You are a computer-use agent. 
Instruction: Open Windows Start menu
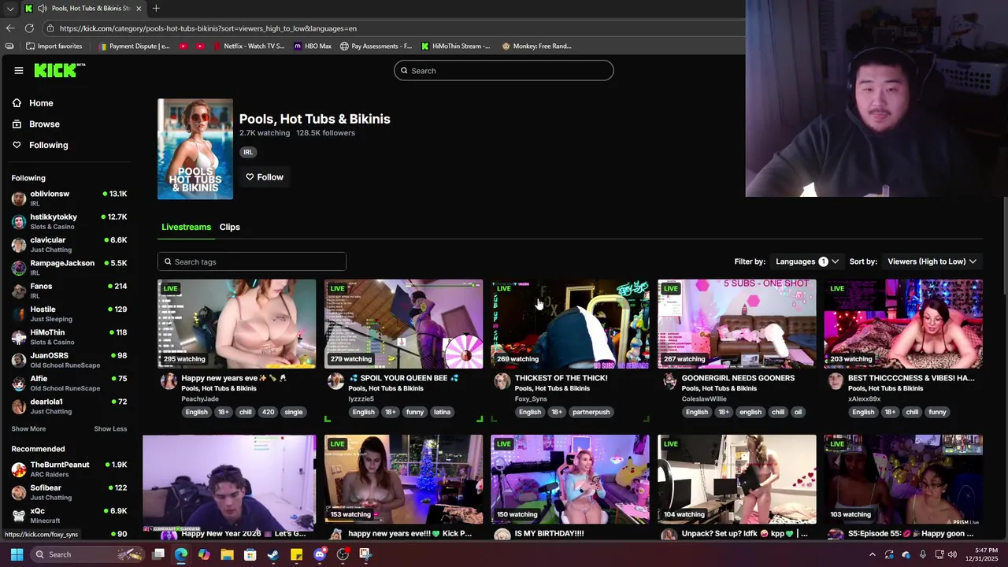point(17,554)
